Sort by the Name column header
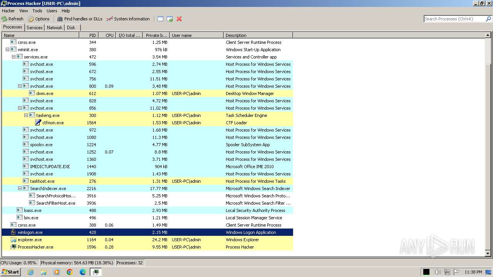The image size is (493, 277). click(x=40, y=35)
